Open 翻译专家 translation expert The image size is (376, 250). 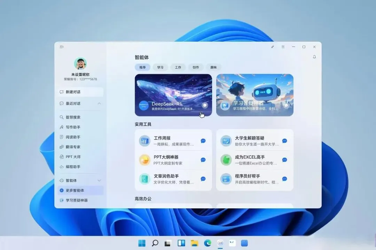[80, 147]
